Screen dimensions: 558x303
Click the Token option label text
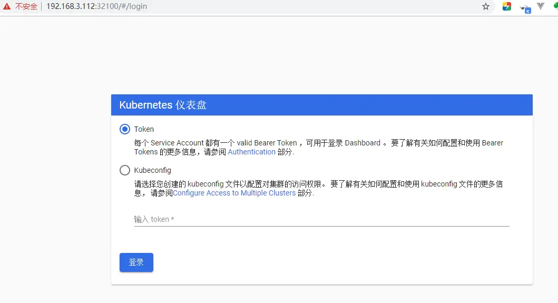click(x=144, y=129)
